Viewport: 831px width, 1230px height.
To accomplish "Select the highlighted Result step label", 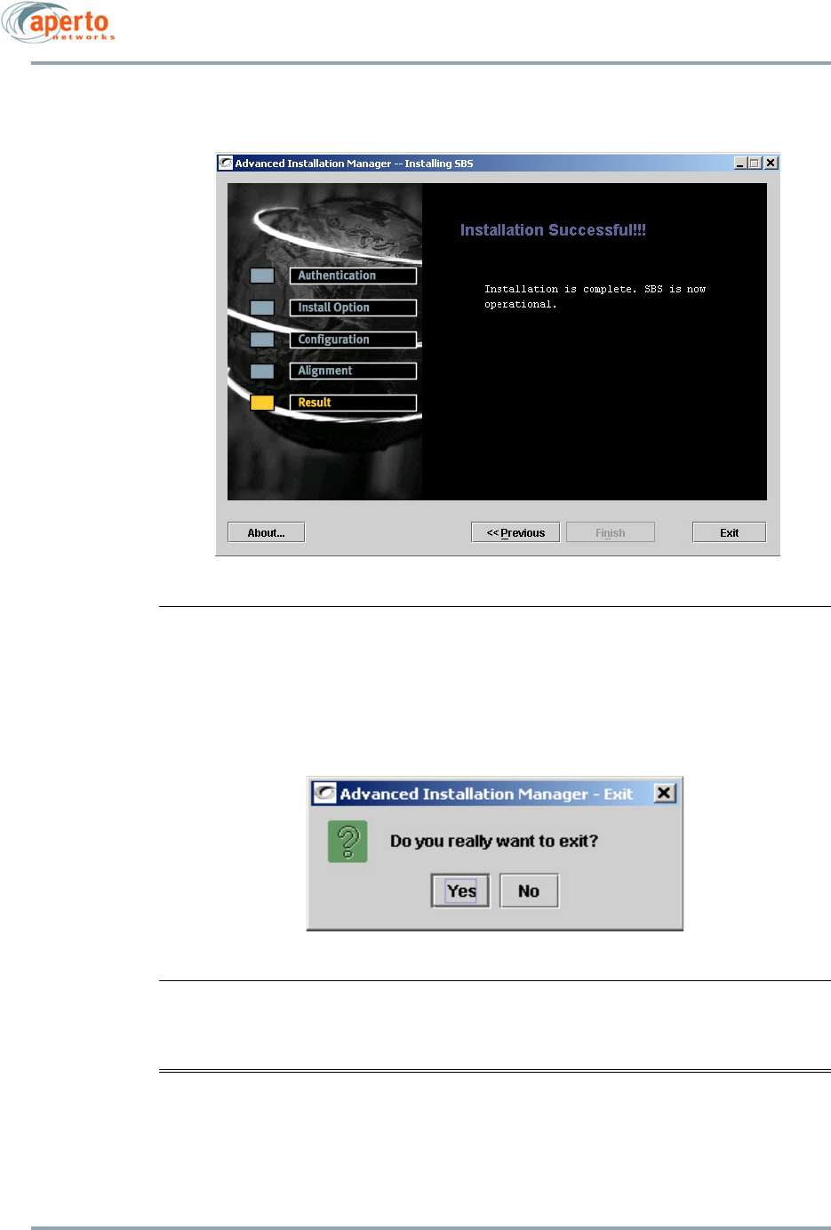I will click(x=353, y=403).
